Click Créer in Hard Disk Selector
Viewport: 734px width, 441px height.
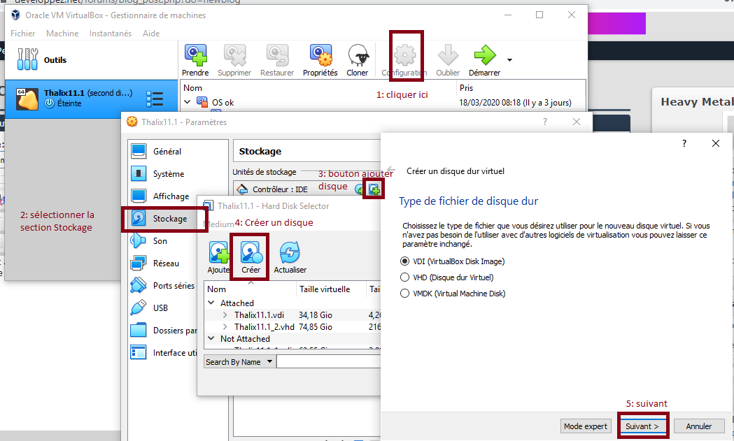point(251,257)
